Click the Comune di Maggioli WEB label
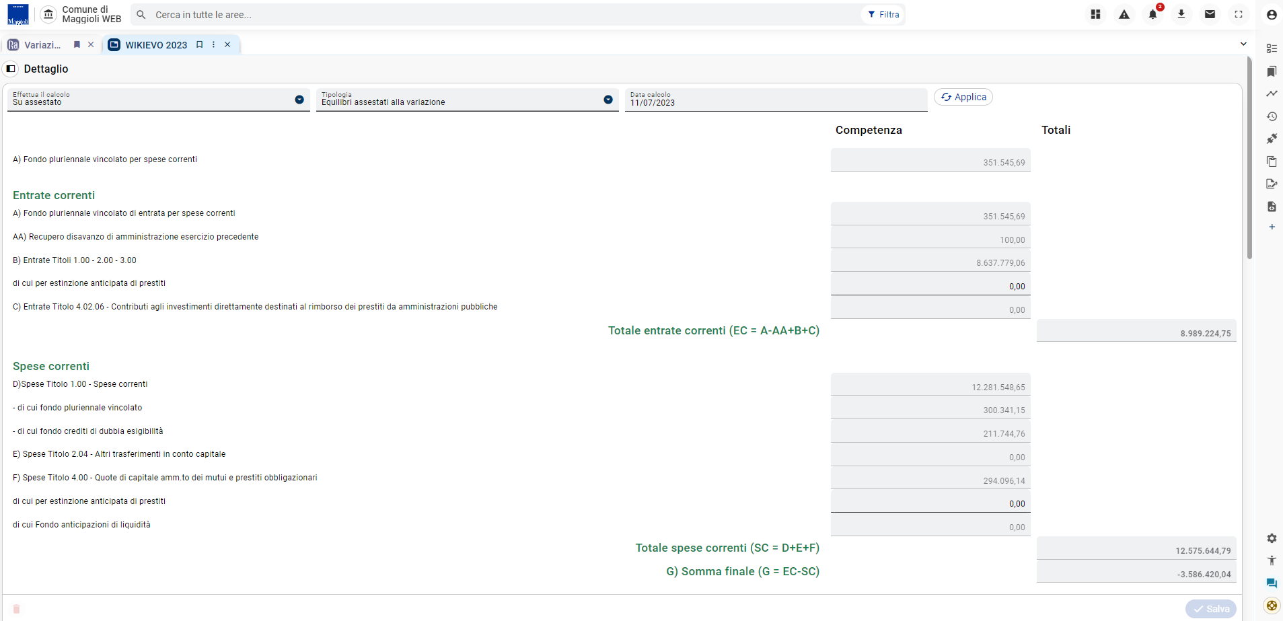 pos(91,14)
